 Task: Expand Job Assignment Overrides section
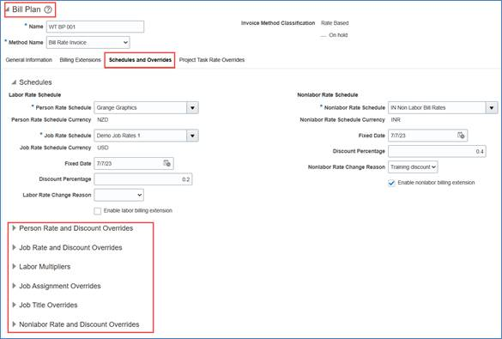coord(14,286)
